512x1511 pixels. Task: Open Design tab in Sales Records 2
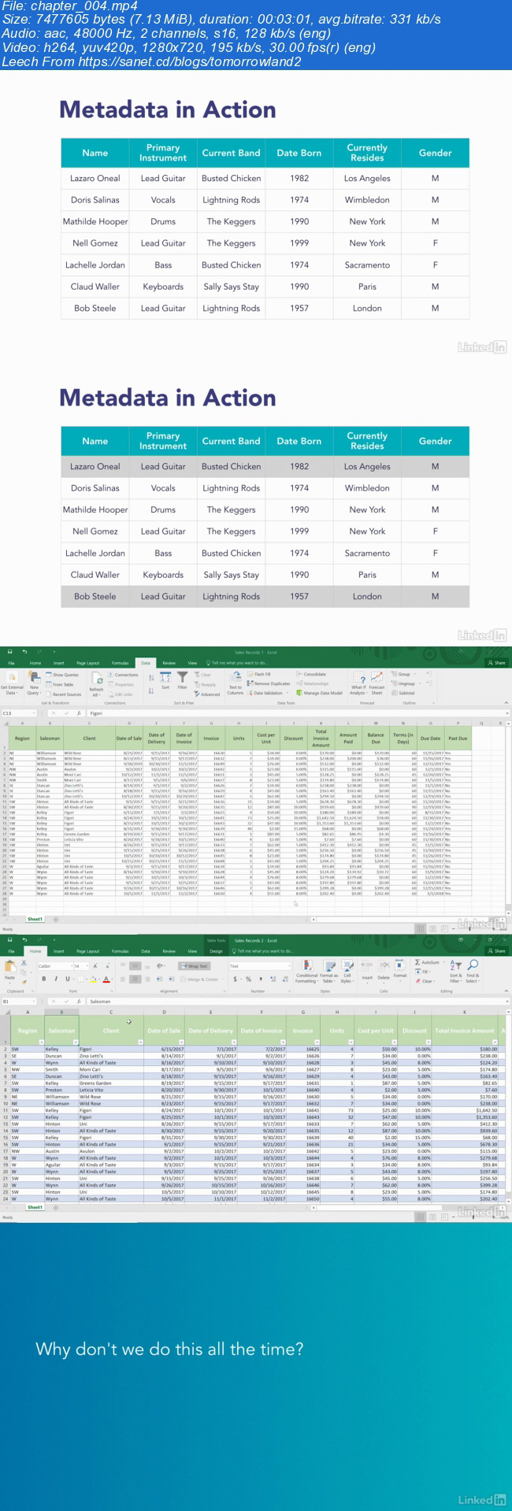pyautogui.click(x=216, y=951)
